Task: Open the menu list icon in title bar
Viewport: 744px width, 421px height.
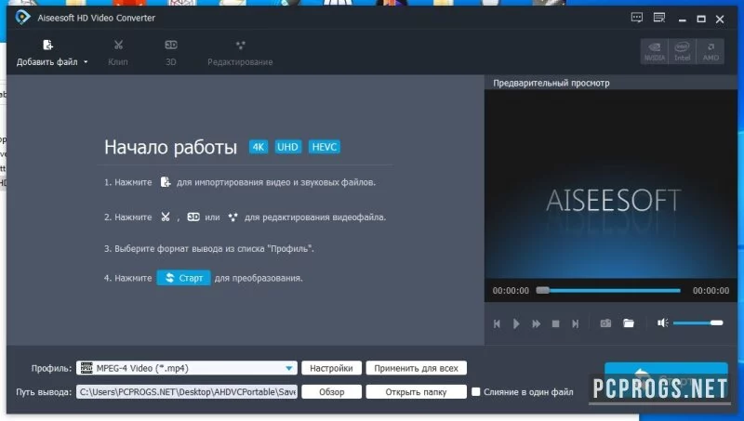Action: tap(659, 18)
